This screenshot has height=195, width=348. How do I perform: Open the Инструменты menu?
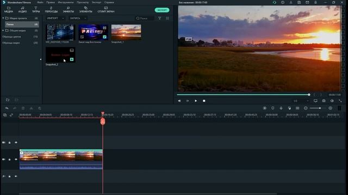[x=66, y=2]
